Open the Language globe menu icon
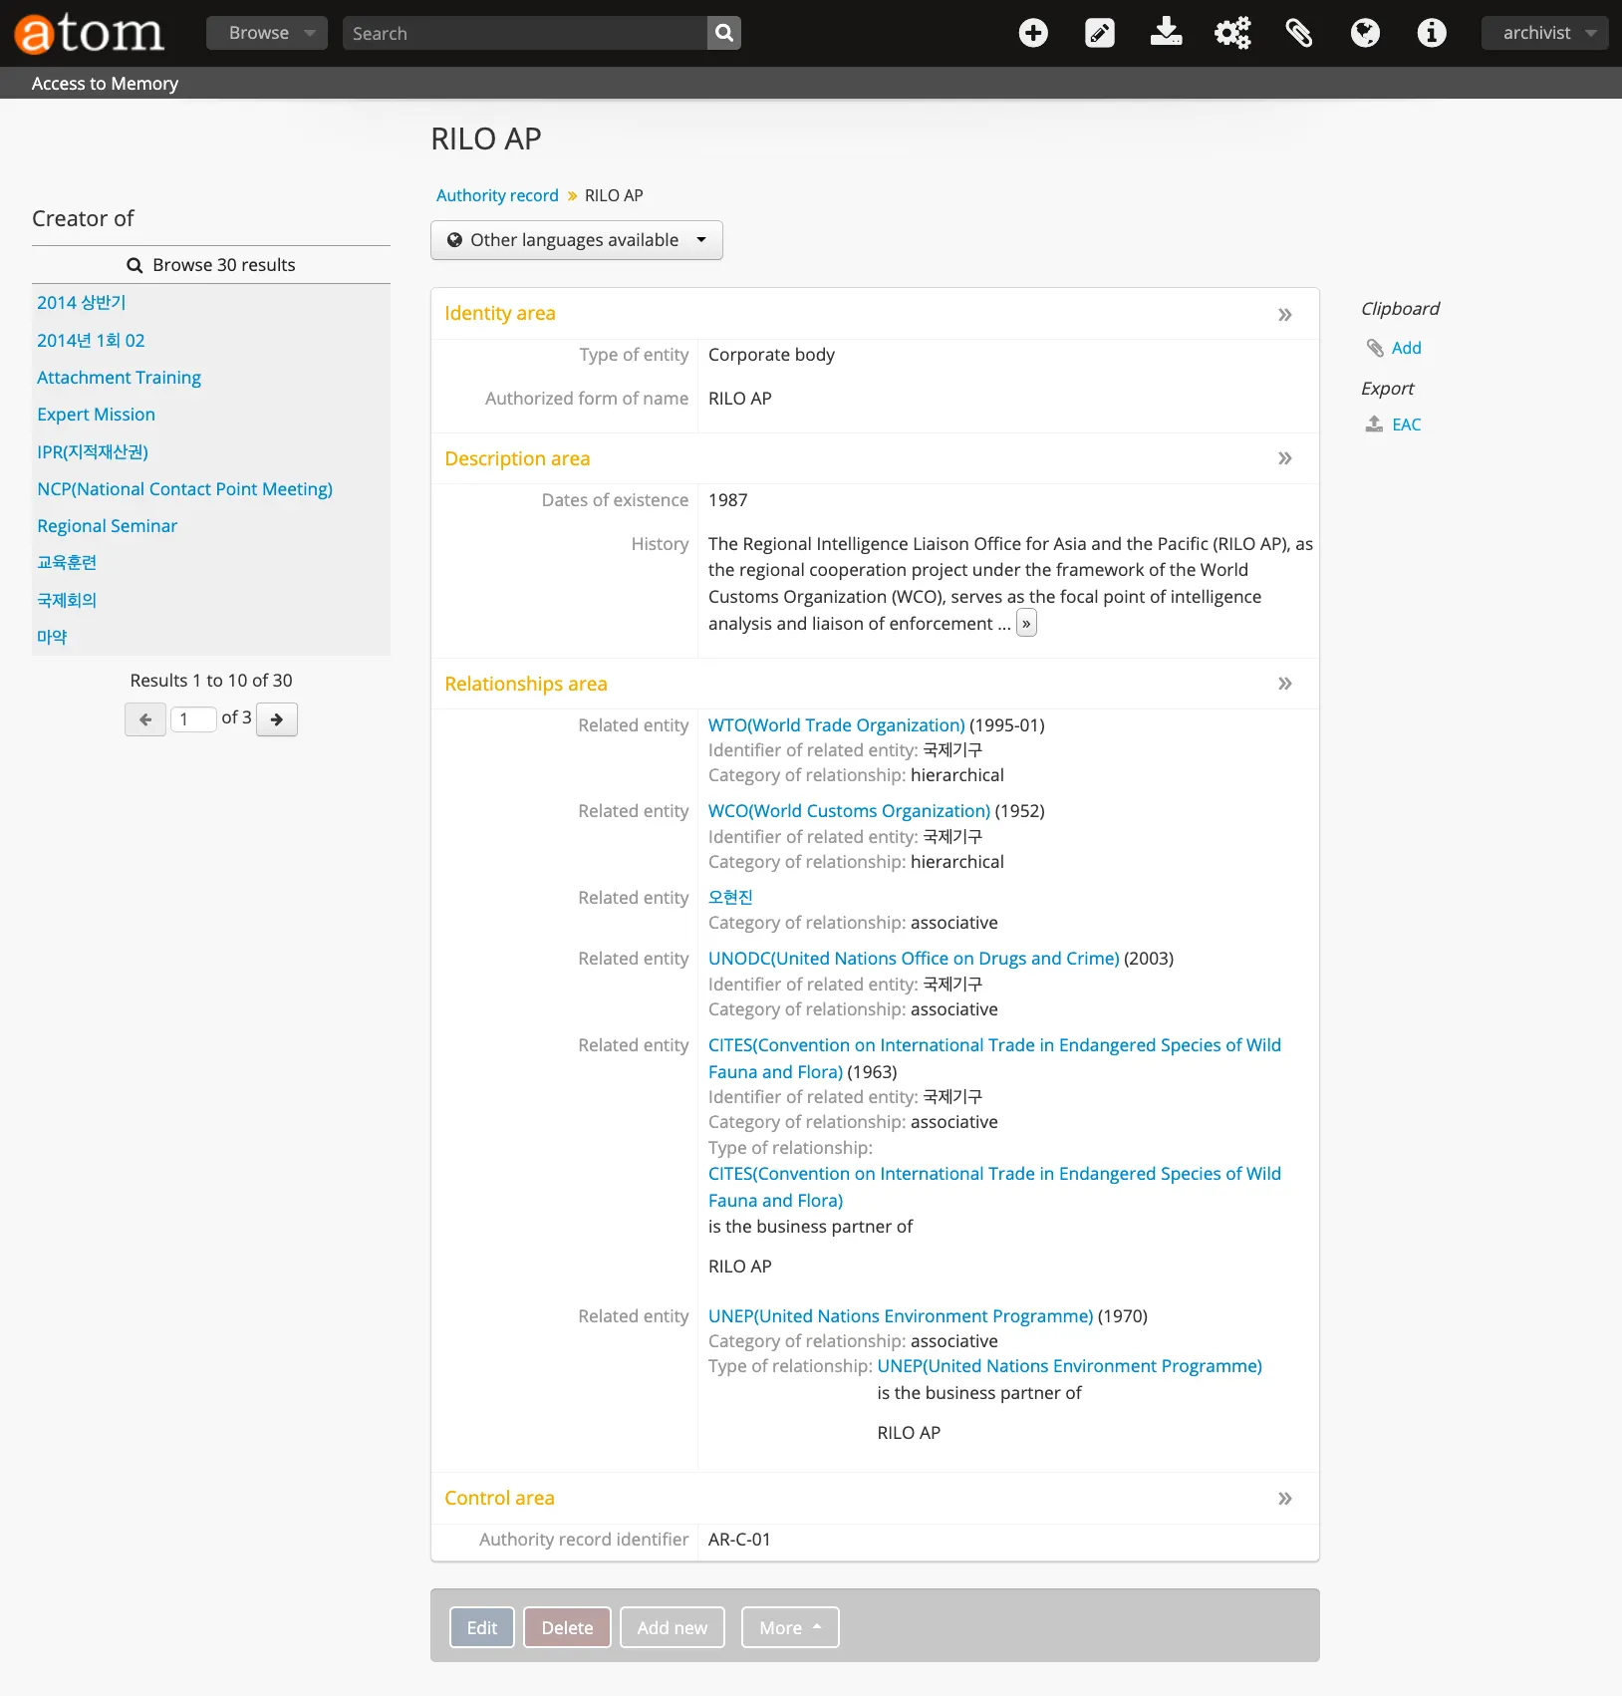The height and width of the screenshot is (1696, 1622). tap(1365, 33)
